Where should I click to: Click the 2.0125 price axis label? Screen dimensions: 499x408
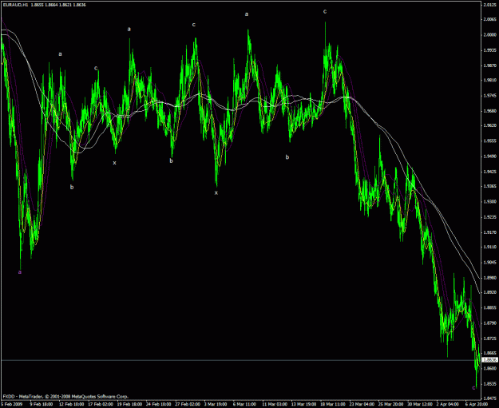tap(489, 5)
